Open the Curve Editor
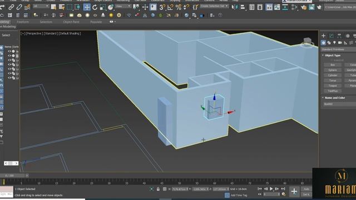The height and width of the screenshot is (200, 356). pos(277,7)
